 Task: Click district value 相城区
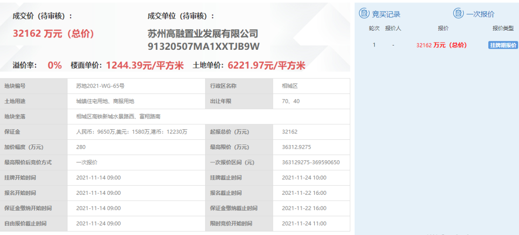[x=290, y=86]
